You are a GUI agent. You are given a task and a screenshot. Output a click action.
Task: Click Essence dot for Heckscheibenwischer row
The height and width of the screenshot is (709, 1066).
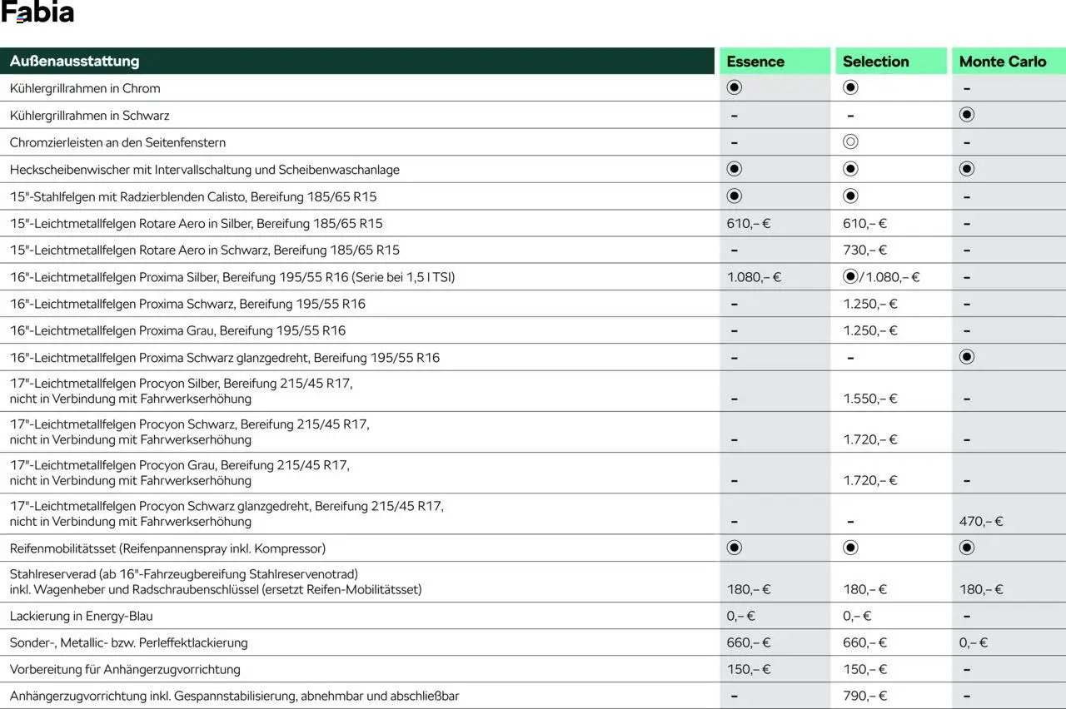coord(734,169)
